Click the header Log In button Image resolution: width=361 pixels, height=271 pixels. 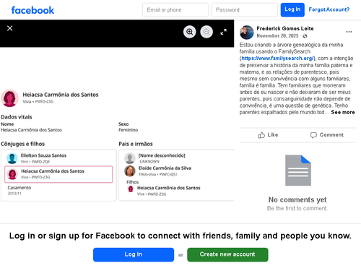[x=292, y=9]
